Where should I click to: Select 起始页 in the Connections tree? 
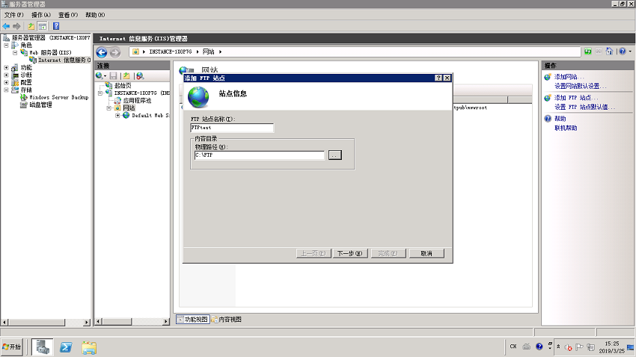coord(123,85)
